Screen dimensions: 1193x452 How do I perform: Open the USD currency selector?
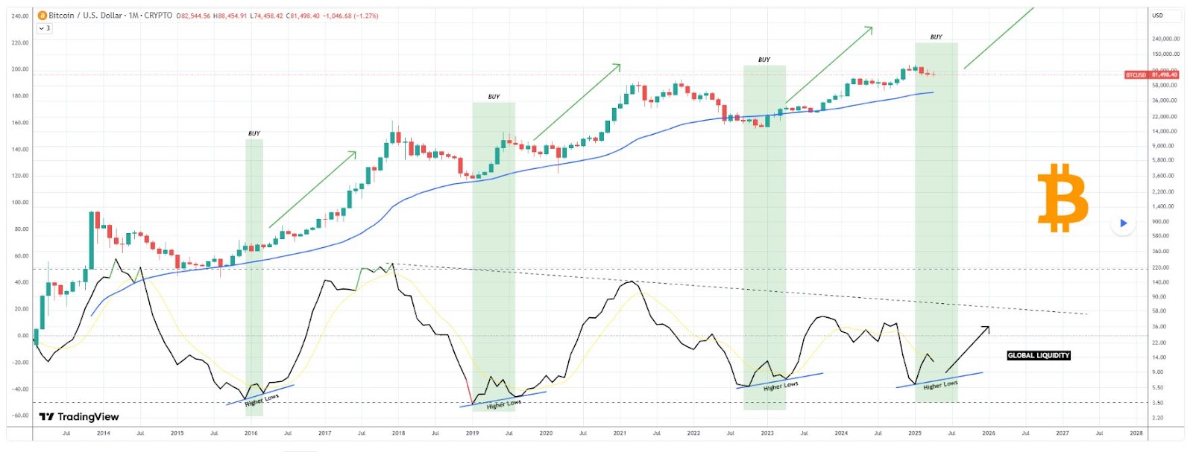[x=1158, y=16]
